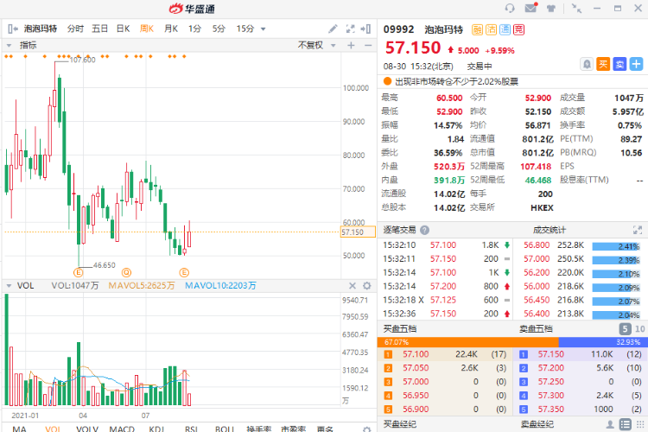Select ask level 2 row at 57.200
Viewport: 648px width, 432px height.
tap(581, 368)
